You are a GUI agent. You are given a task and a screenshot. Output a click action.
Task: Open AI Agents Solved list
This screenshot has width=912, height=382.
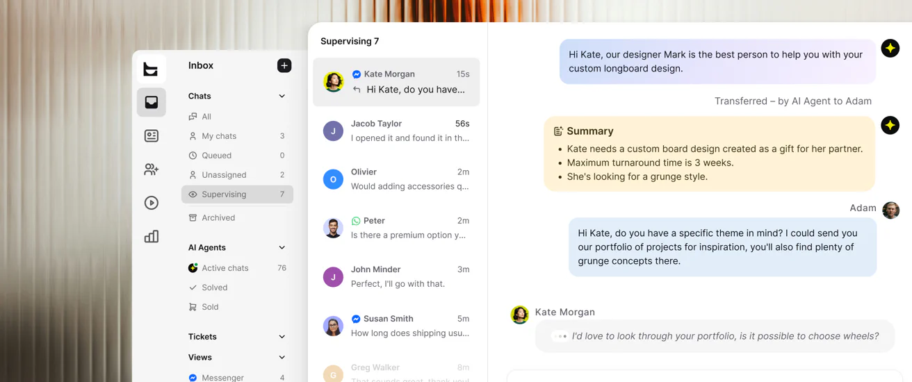click(237, 288)
